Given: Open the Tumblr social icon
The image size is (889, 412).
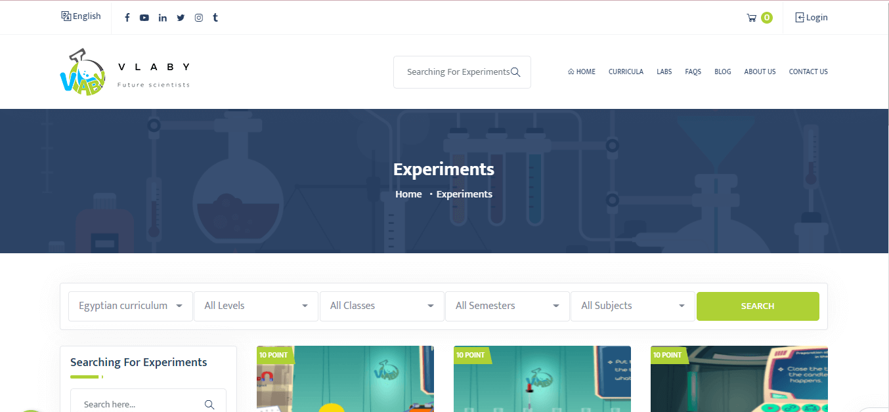Looking at the screenshot, I should click(215, 18).
